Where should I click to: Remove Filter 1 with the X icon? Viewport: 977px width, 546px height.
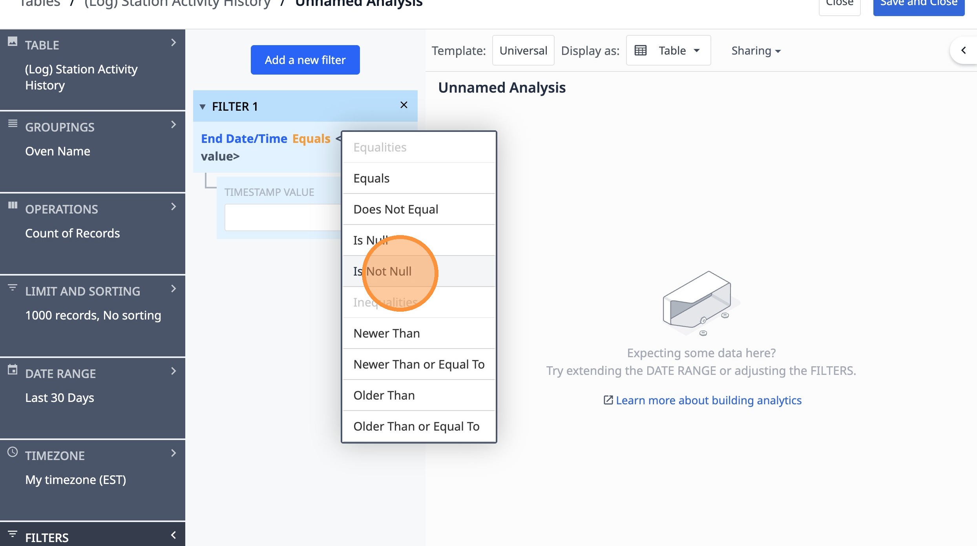coord(404,105)
